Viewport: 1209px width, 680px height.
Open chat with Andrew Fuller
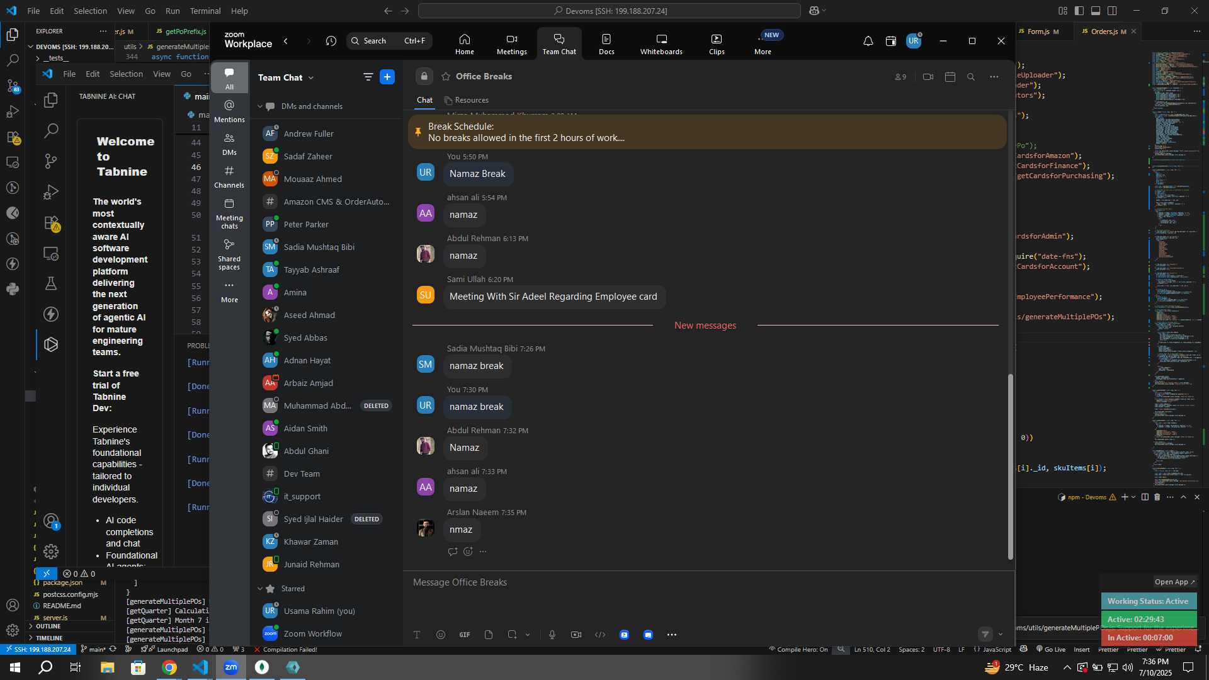tap(309, 133)
